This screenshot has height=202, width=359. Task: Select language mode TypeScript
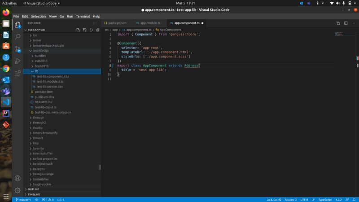click(325, 200)
